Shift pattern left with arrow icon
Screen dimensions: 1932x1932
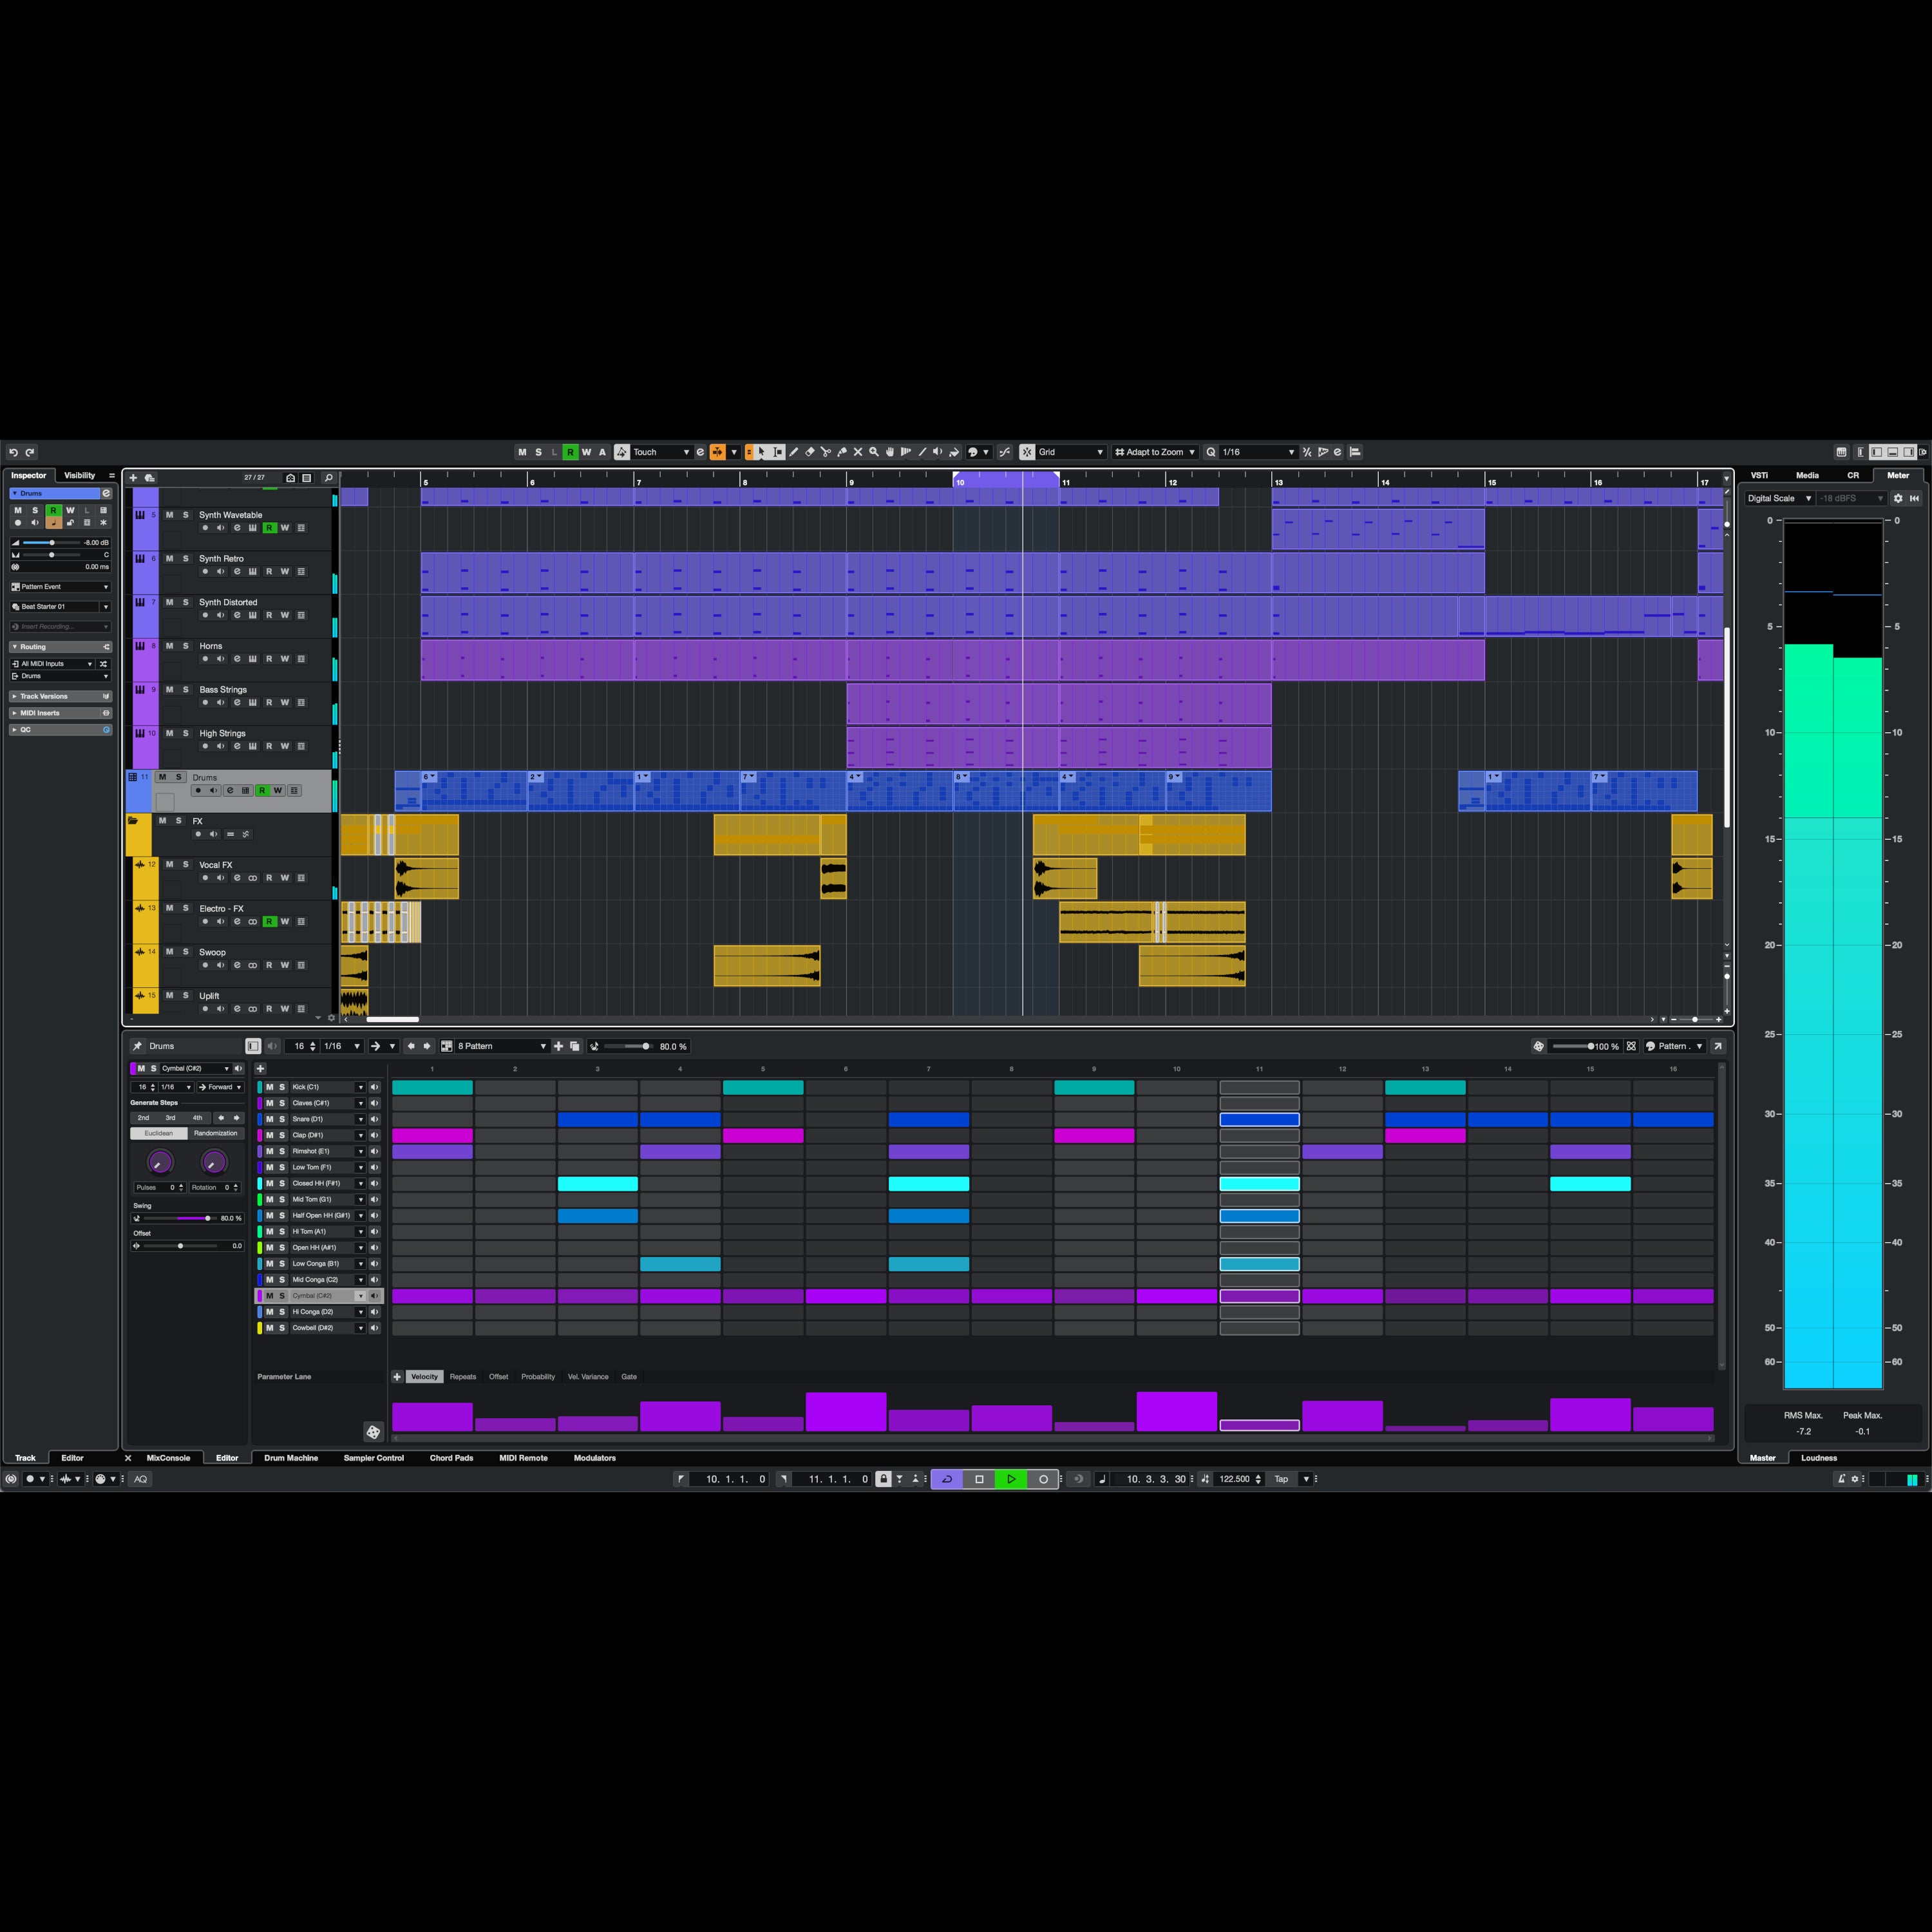pyautogui.click(x=411, y=1046)
